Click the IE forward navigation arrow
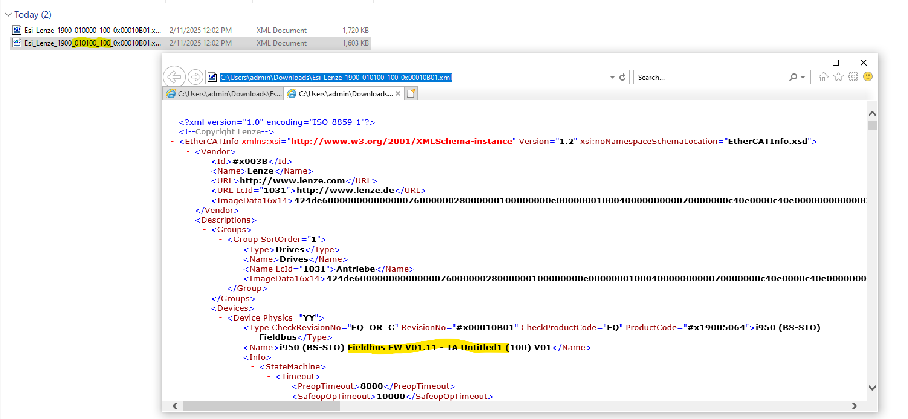Viewport: 908px width, 419px height. coord(195,76)
